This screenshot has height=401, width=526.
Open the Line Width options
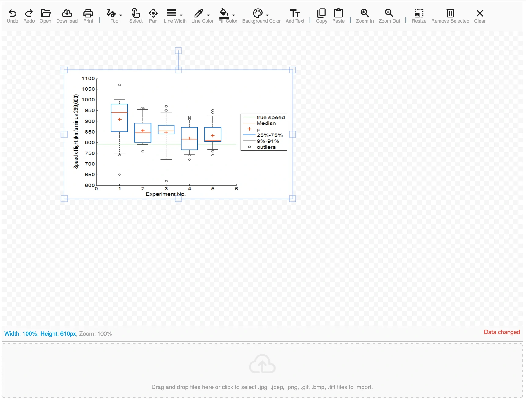point(172,13)
